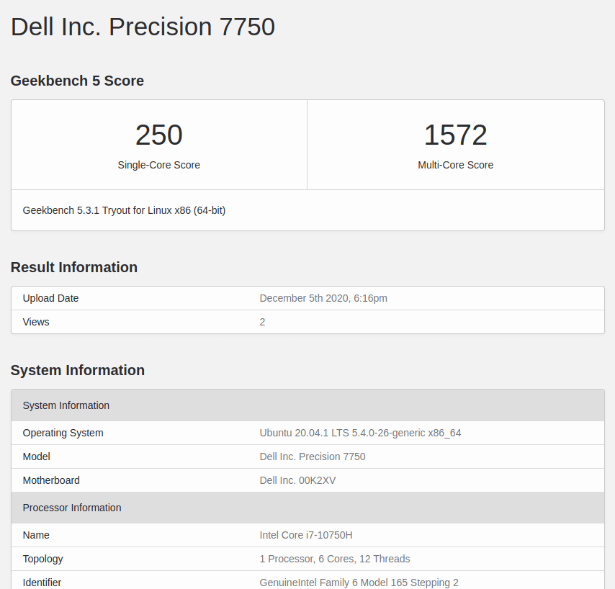Click the Model value Dell Inc. Precision 7750
Screen dimensions: 615x589
(x=313, y=457)
